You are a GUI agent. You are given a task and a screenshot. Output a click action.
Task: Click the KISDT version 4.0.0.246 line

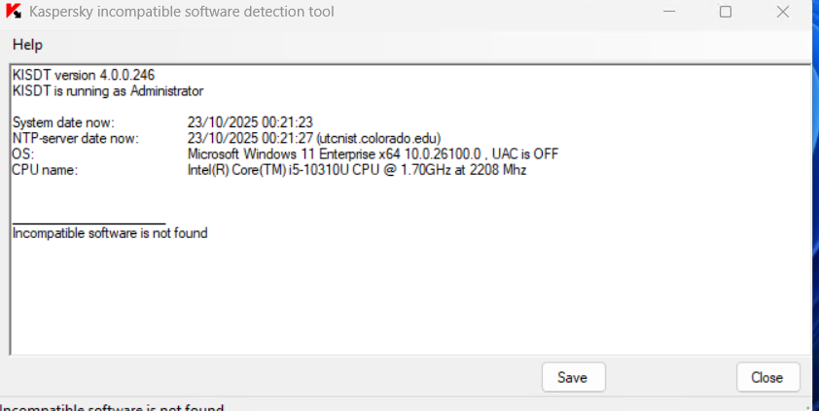point(84,75)
